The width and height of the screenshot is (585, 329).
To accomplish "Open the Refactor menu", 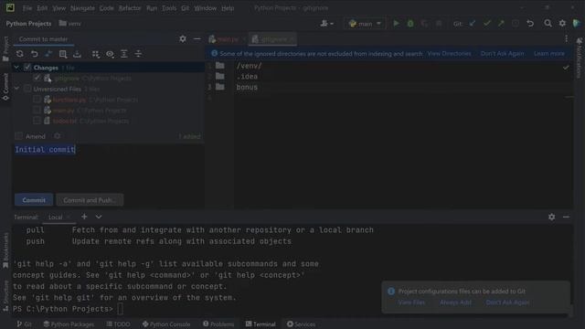I will (130, 8).
